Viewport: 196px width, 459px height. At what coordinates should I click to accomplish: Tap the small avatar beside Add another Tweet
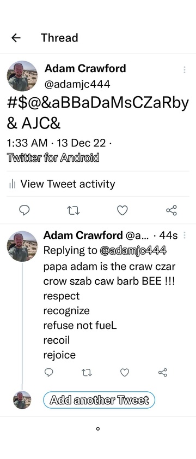(x=22, y=400)
